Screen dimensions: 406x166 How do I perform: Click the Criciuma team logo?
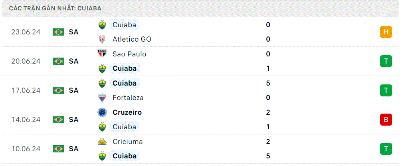click(102, 142)
